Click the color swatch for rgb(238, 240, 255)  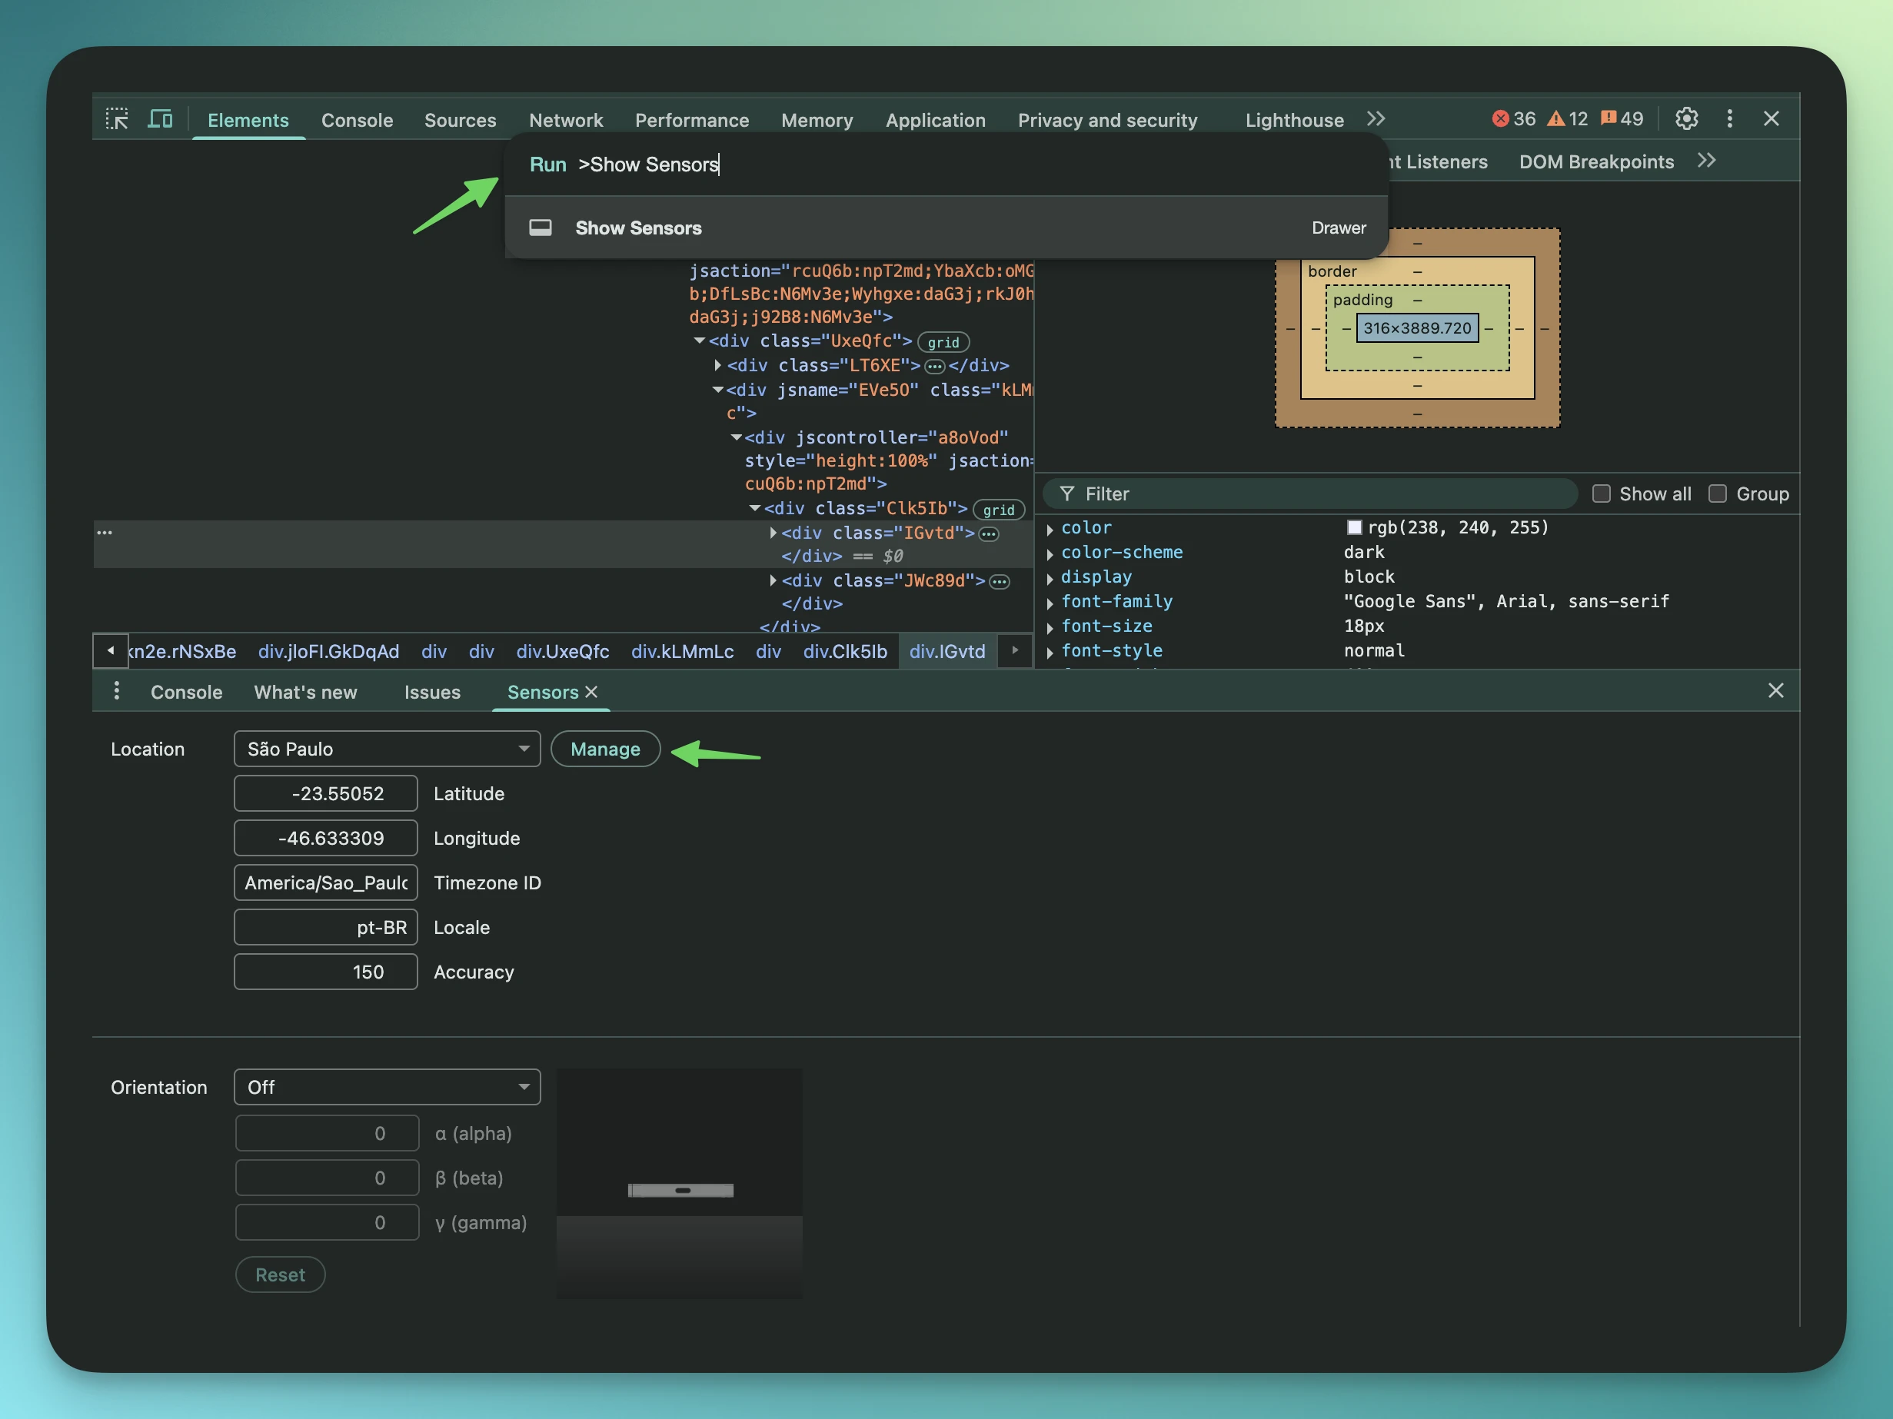(1353, 528)
